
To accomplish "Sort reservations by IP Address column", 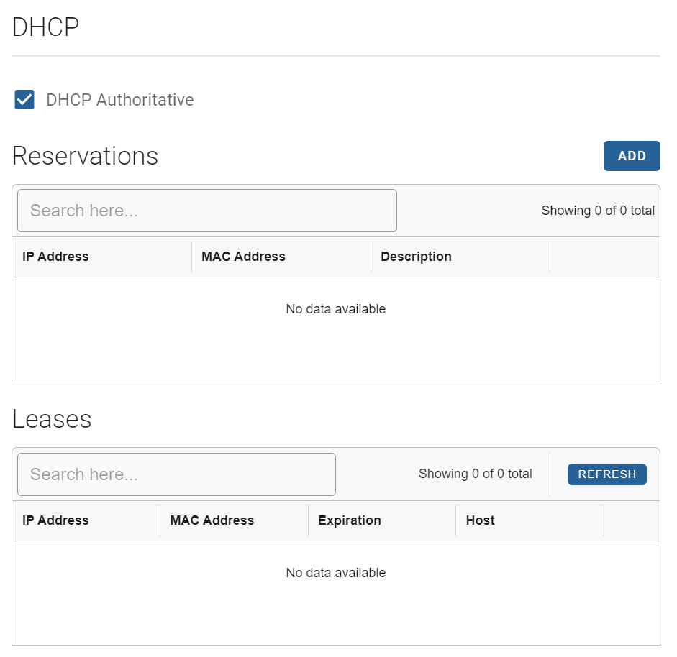I will pos(55,257).
